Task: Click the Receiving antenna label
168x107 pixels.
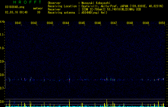Action: tap(61, 13)
